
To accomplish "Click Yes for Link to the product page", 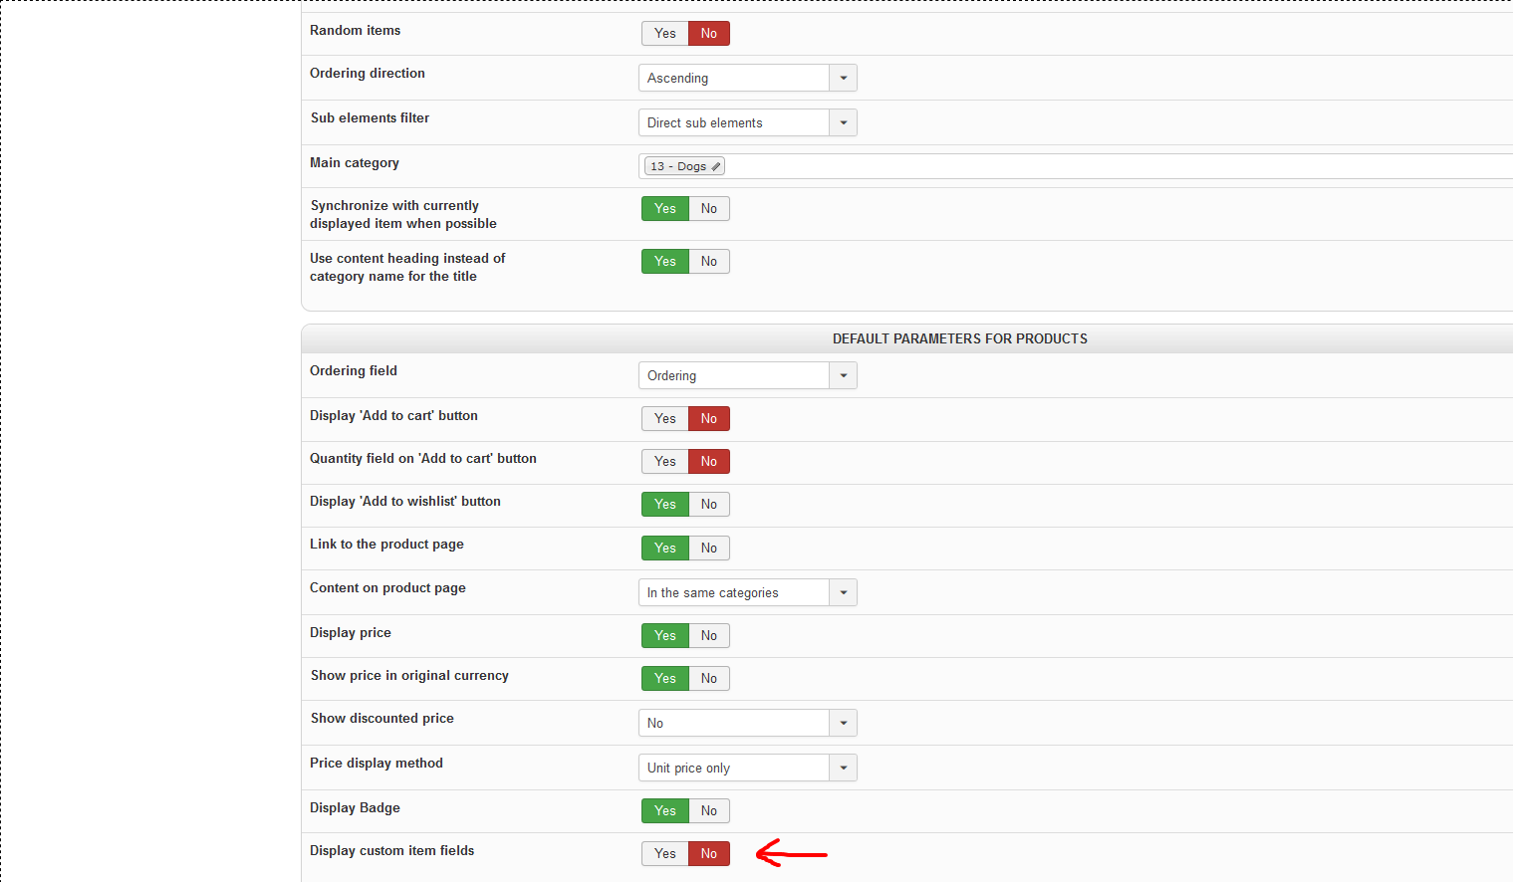I will point(665,549).
